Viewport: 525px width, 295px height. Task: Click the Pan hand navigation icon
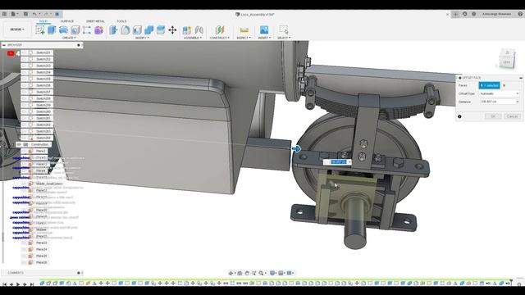(247, 273)
